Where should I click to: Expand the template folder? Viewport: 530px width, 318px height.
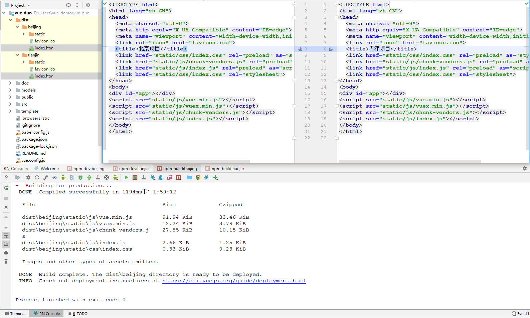tap(10, 111)
